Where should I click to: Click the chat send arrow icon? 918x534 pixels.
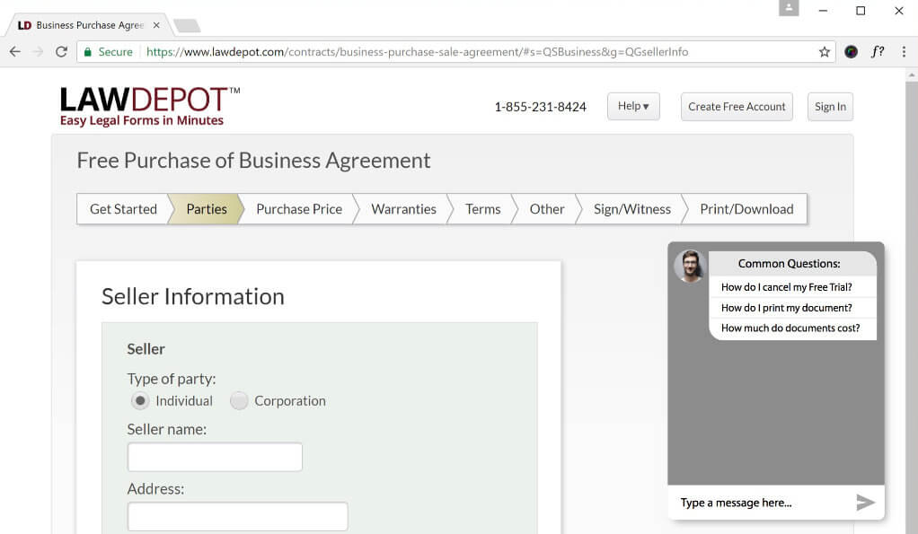pos(865,503)
